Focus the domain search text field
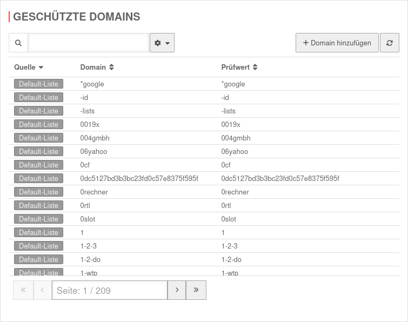This screenshot has height=322, width=408. click(x=88, y=43)
